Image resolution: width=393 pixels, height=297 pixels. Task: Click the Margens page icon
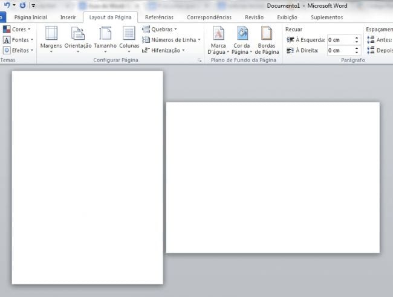(51, 33)
